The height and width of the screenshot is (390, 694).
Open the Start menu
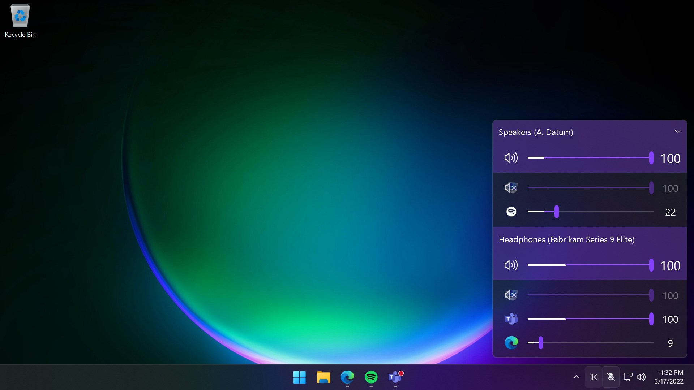(x=299, y=377)
